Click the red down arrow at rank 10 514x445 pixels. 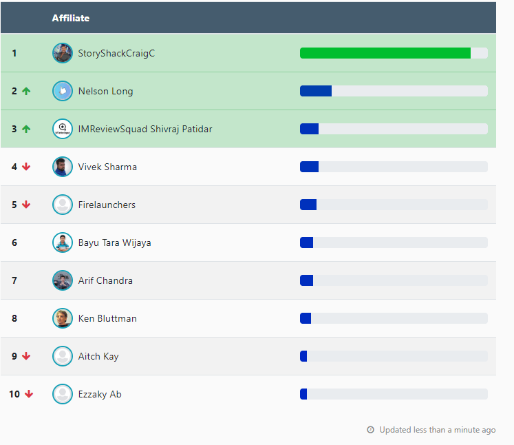29,394
